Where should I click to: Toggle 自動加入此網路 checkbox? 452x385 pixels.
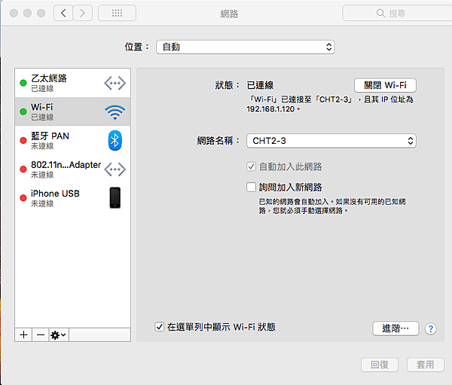(251, 167)
